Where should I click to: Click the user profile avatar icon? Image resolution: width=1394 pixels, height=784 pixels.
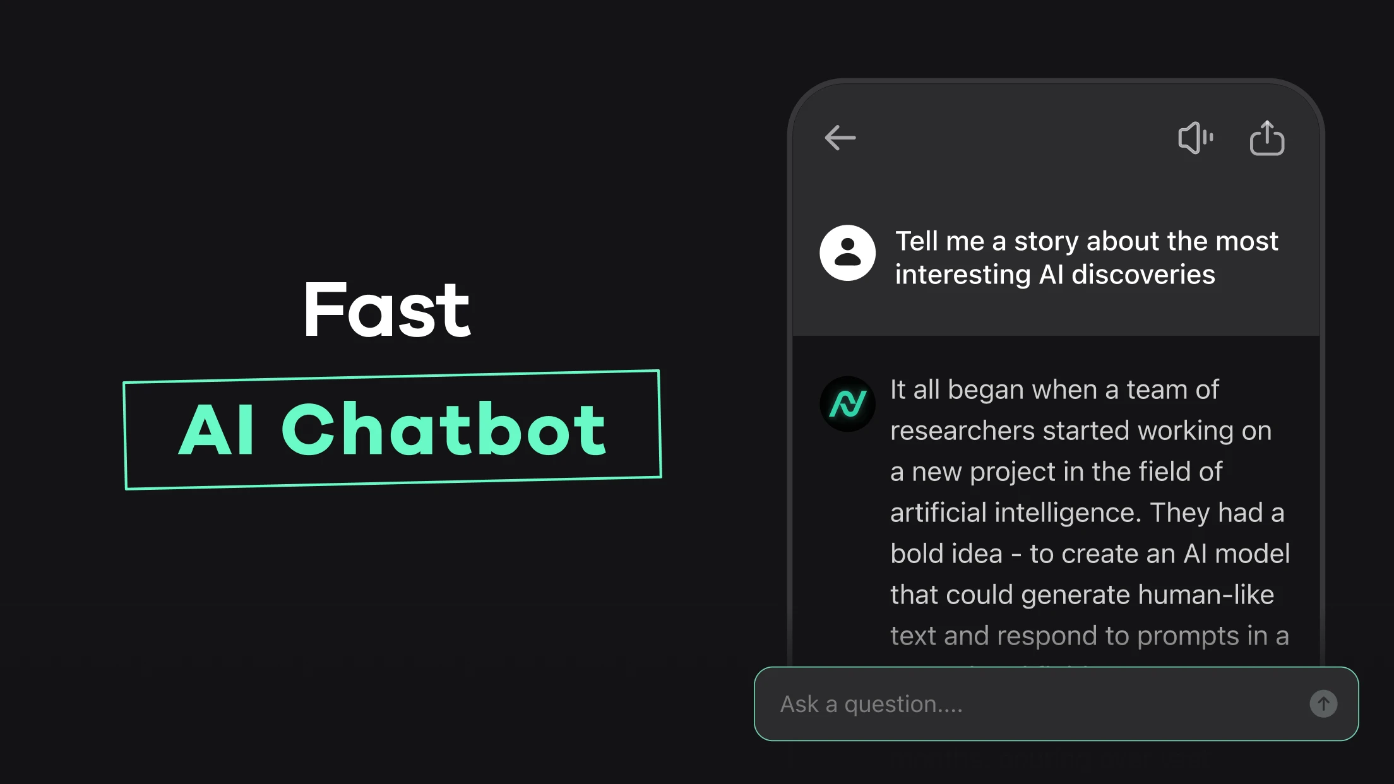click(x=847, y=252)
